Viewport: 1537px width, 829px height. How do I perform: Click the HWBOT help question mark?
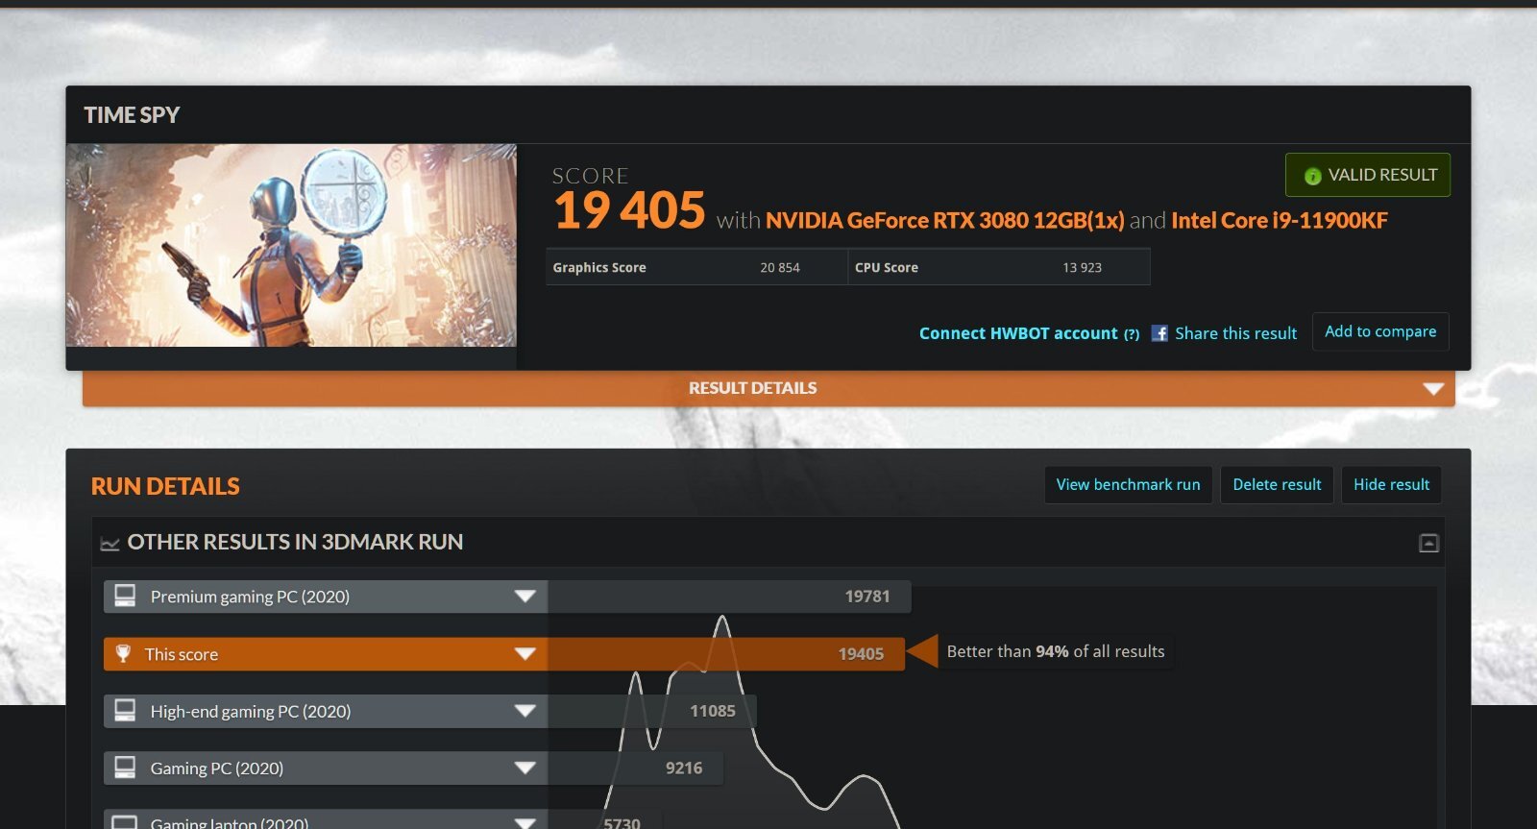pyautogui.click(x=1132, y=334)
